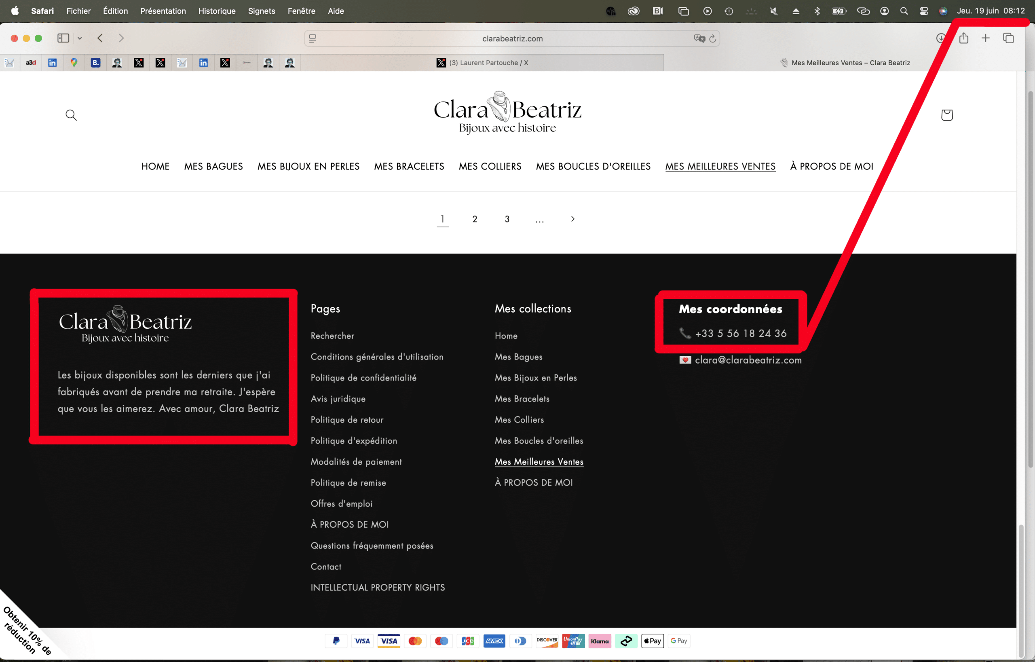Open Politique de retour footer link
Screen dimensions: 1035x662
click(x=347, y=419)
